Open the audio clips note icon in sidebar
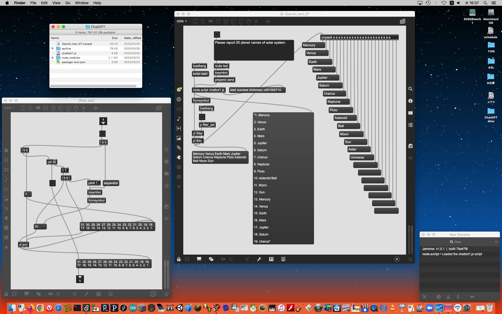Image resolution: width=502 pixels, height=314 pixels. (x=179, y=119)
